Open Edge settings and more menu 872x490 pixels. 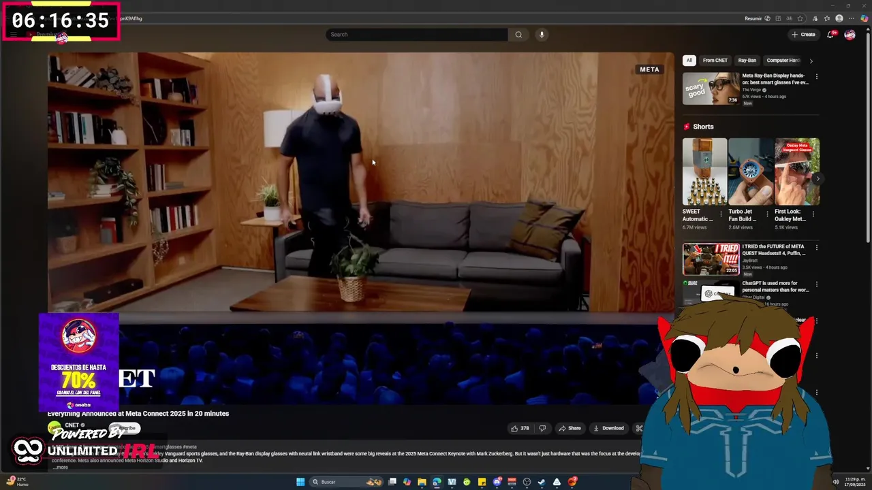[852, 18]
